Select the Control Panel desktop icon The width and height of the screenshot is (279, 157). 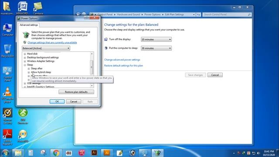click(x=7, y=74)
